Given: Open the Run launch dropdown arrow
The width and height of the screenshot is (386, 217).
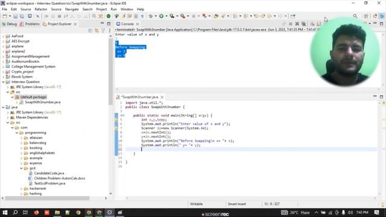Looking at the screenshot, I should pos(166,16).
